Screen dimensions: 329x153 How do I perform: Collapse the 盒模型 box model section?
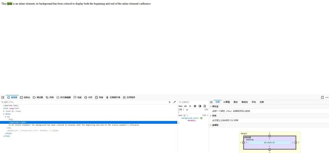(211, 125)
